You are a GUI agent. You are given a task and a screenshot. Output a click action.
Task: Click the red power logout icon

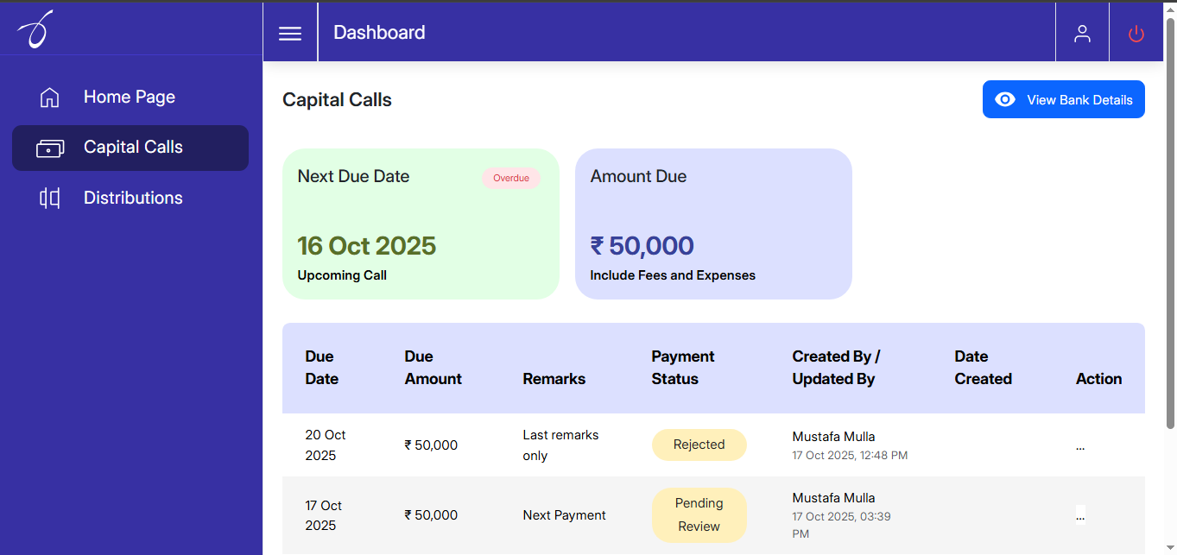pyautogui.click(x=1136, y=34)
